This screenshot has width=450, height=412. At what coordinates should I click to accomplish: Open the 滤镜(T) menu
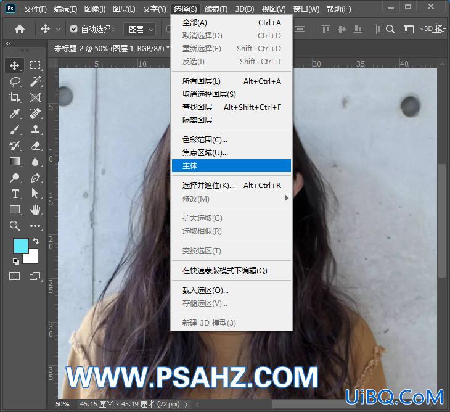[216, 9]
